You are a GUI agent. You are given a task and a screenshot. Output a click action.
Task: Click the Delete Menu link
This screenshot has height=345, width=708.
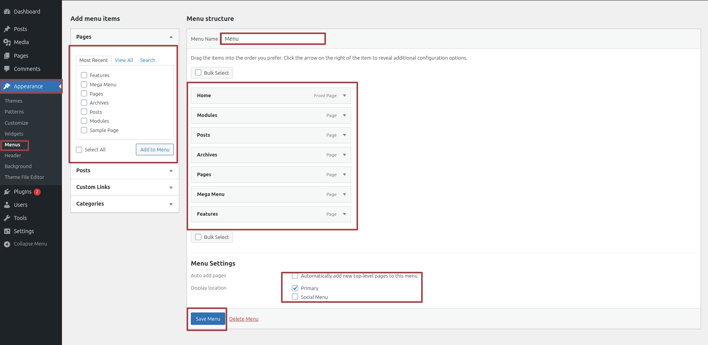[244, 319]
